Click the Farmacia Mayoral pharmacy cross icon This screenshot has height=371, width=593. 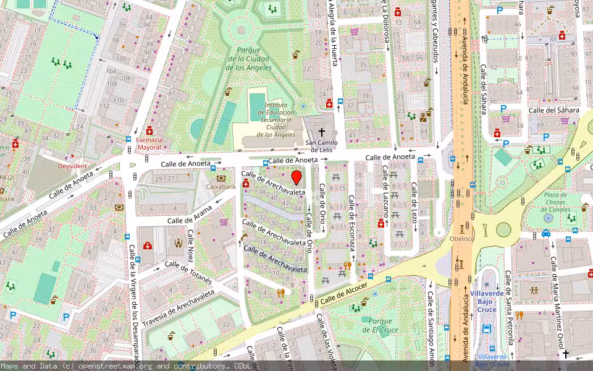click(x=149, y=130)
